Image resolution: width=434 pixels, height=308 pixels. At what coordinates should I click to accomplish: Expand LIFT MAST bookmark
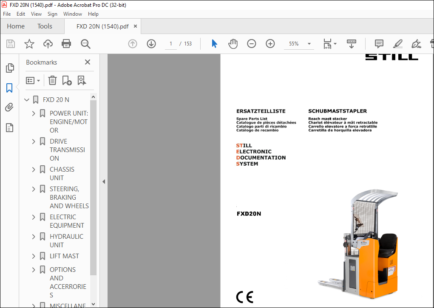[x=34, y=256]
